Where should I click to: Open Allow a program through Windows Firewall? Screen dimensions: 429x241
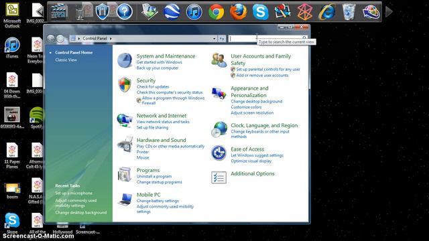(x=173, y=100)
